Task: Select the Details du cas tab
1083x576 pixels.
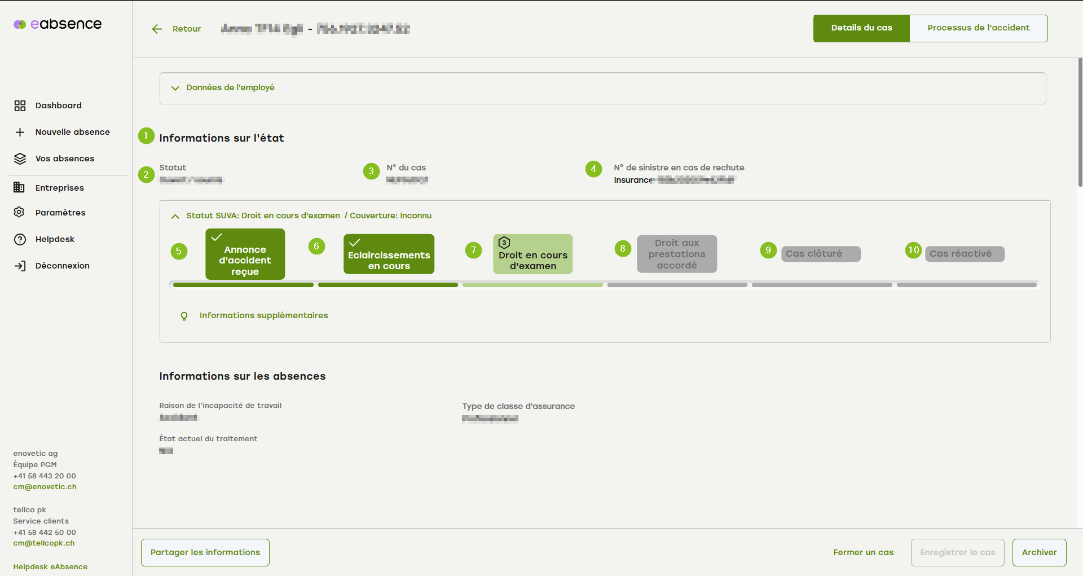Action: tap(861, 28)
